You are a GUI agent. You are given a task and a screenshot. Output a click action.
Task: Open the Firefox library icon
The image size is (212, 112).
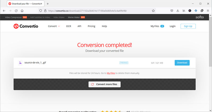tap(184, 11)
